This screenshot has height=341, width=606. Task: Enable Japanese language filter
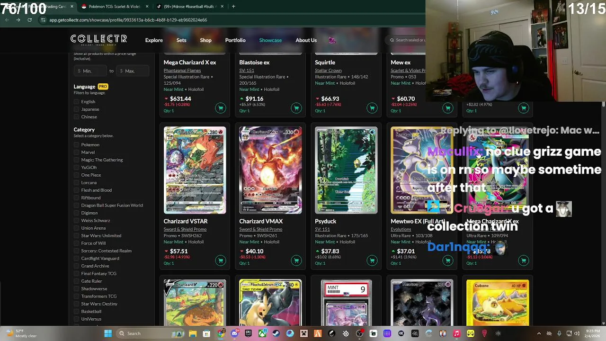pyautogui.click(x=76, y=109)
